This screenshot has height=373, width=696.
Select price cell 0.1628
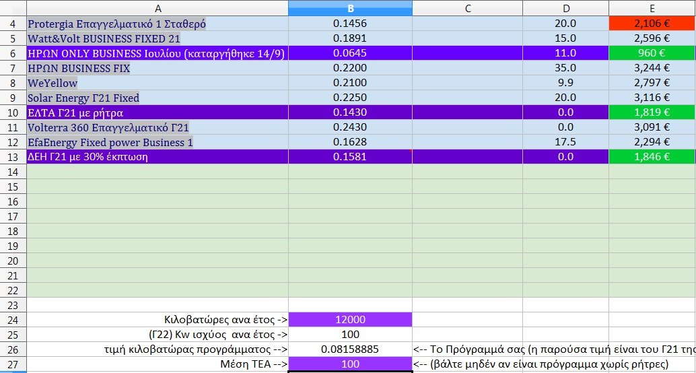(x=350, y=142)
